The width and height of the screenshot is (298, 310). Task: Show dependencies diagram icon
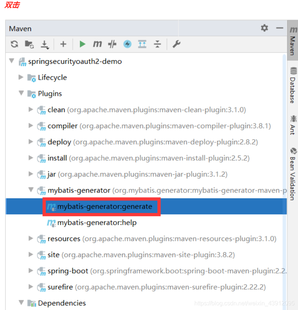(x=142, y=44)
